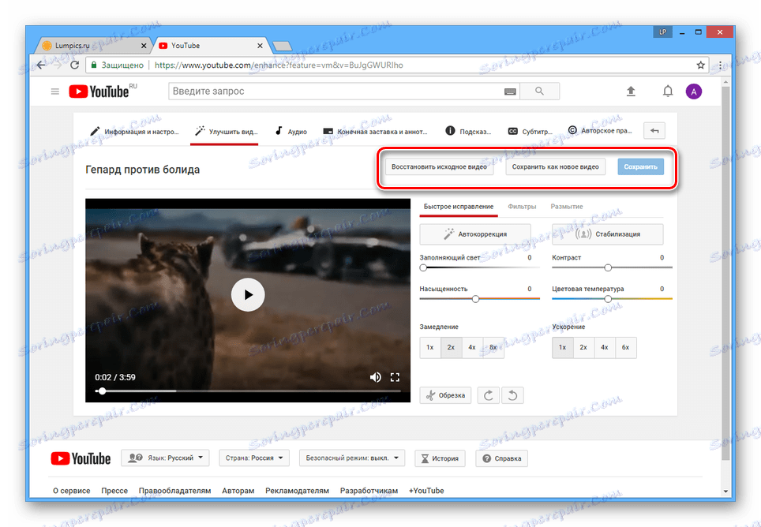The image size is (761, 527).
Task: Rotate the video clockwise
Action: 488,394
